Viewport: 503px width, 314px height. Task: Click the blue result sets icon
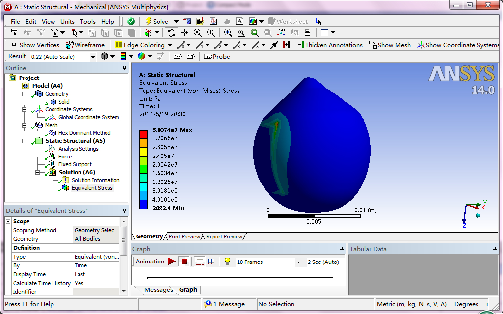[x=211, y=262]
